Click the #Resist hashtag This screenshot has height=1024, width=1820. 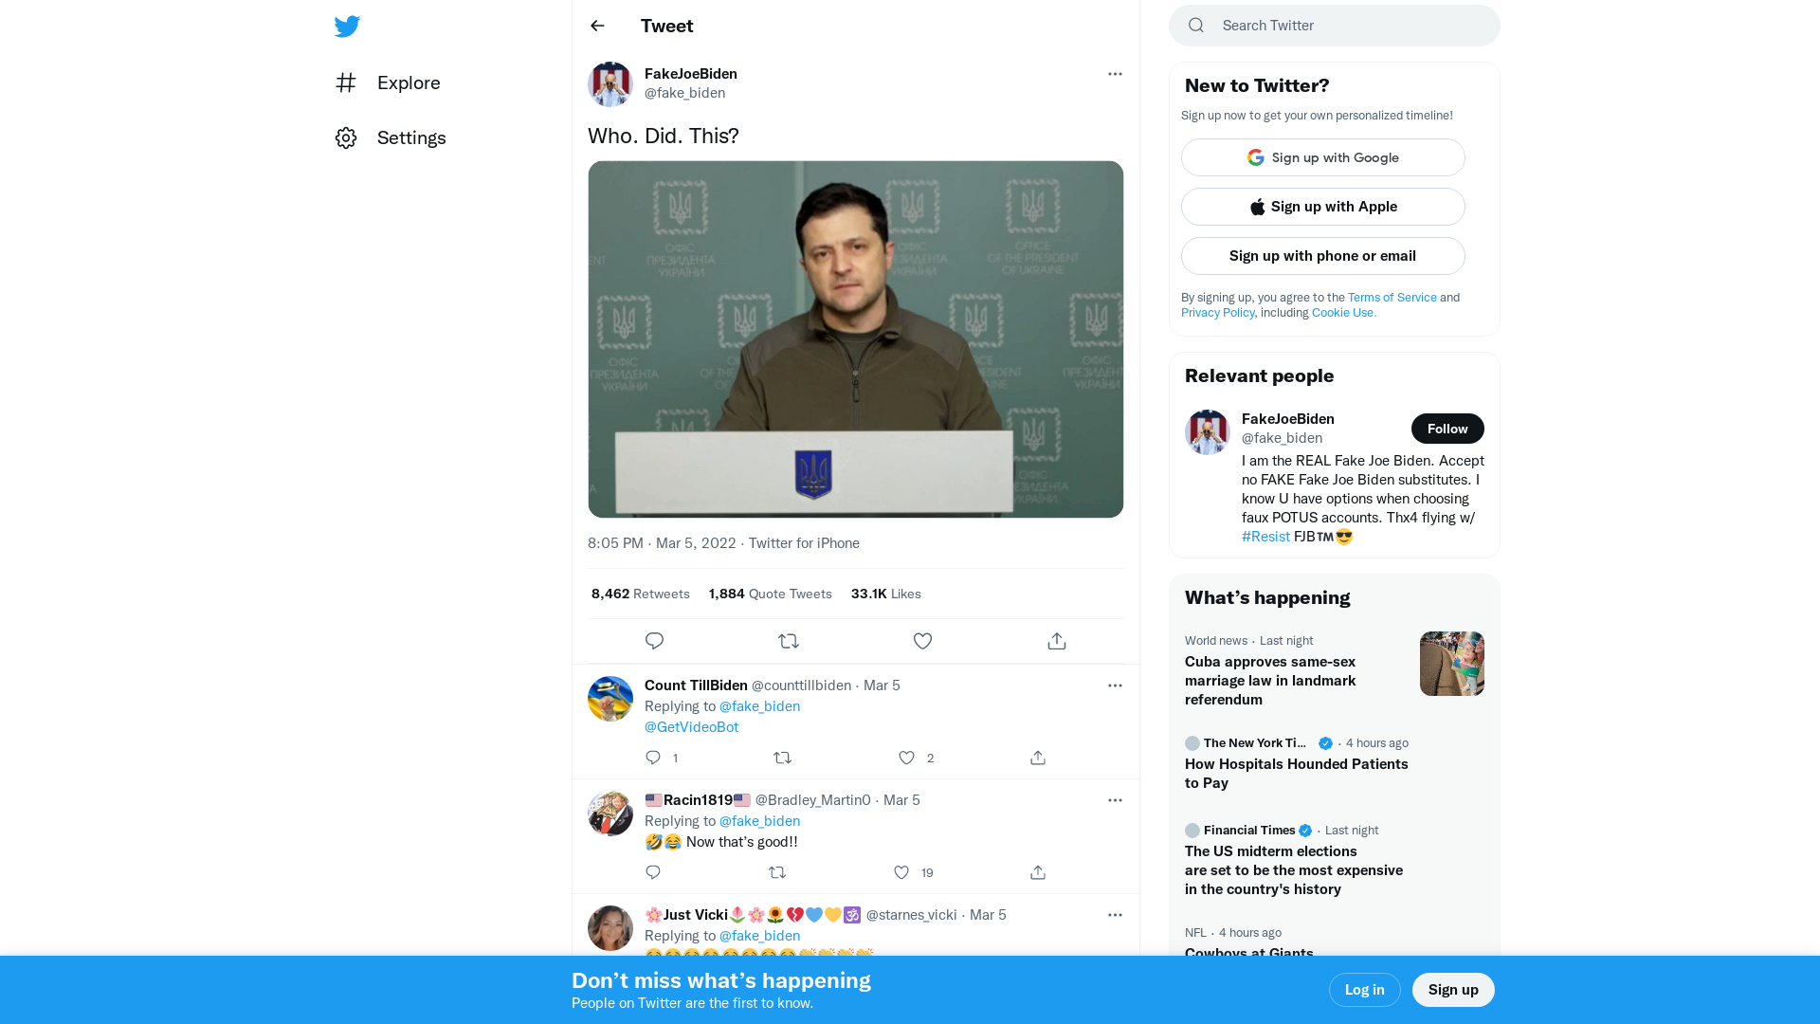coord(1265,537)
